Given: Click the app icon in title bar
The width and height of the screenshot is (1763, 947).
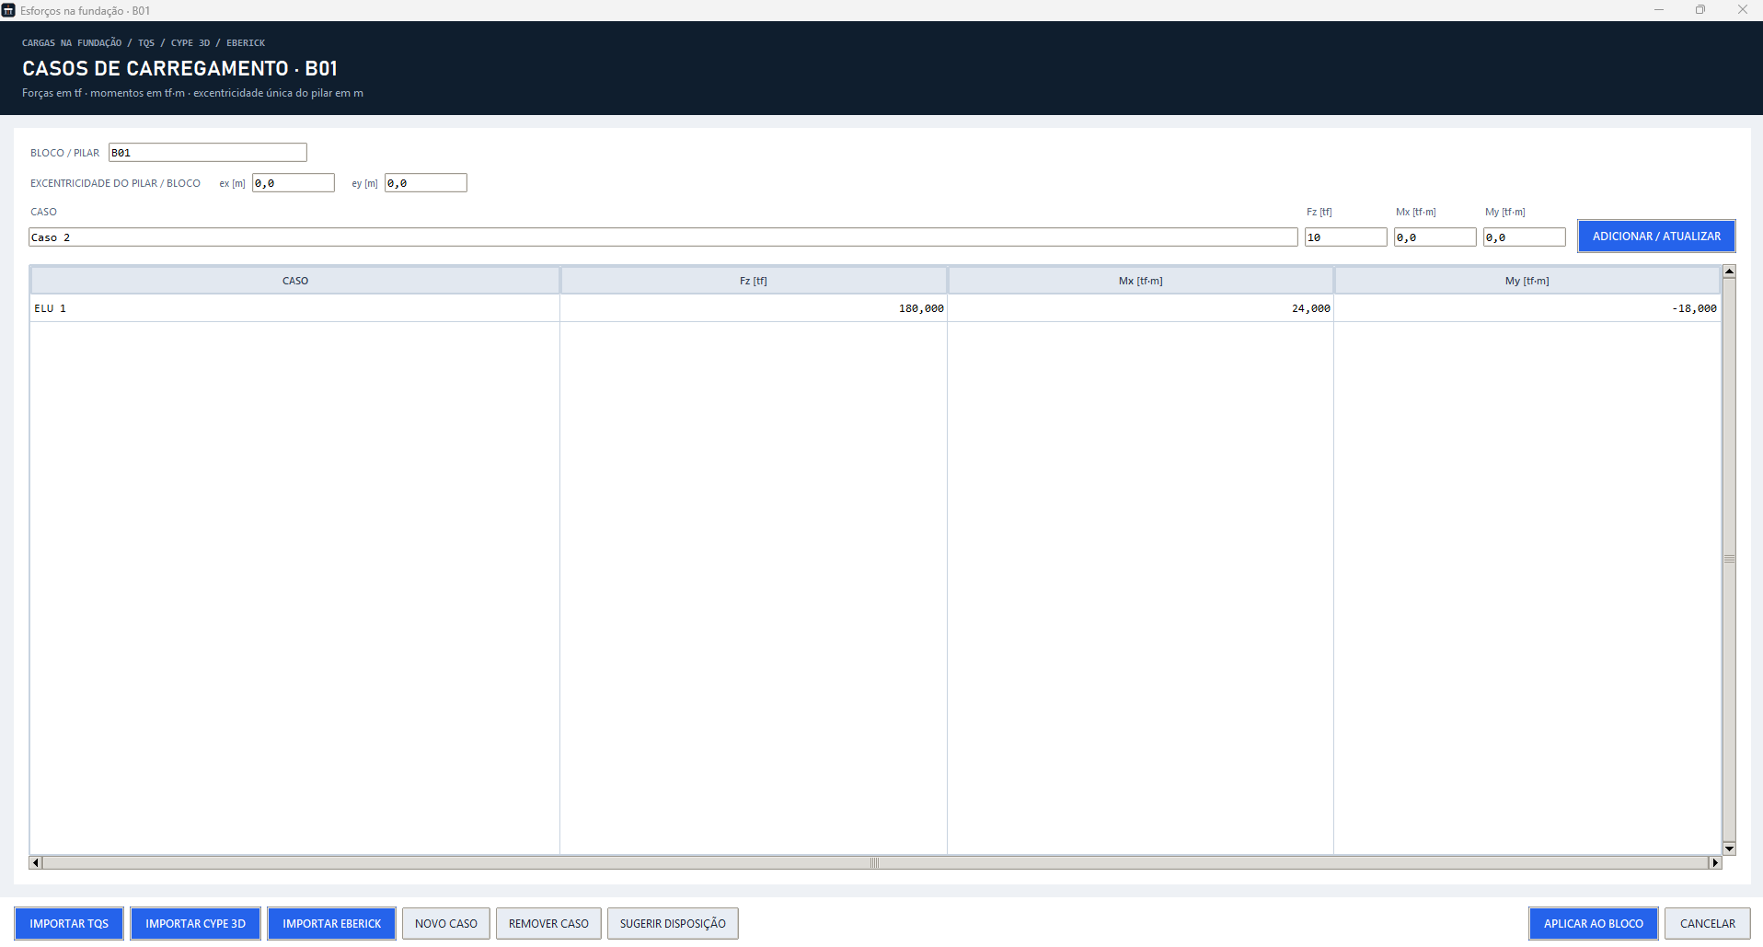Looking at the screenshot, I should coord(8,10).
